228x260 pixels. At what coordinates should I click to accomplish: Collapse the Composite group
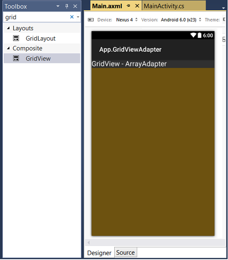[x=8, y=48]
